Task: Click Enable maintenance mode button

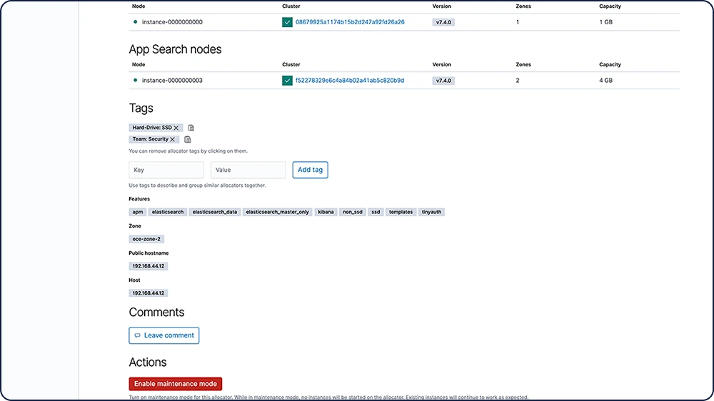Action: pyautogui.click(x=176, y=384)
